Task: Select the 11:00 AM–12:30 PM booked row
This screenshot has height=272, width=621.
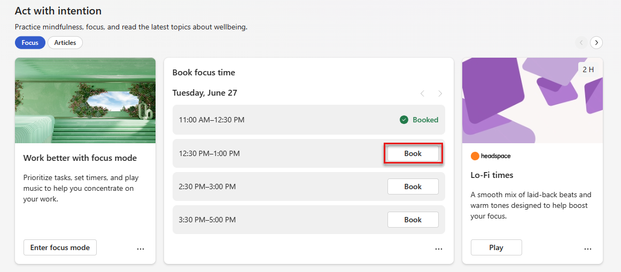Action: pyautogui.click(x=309, y=120)
